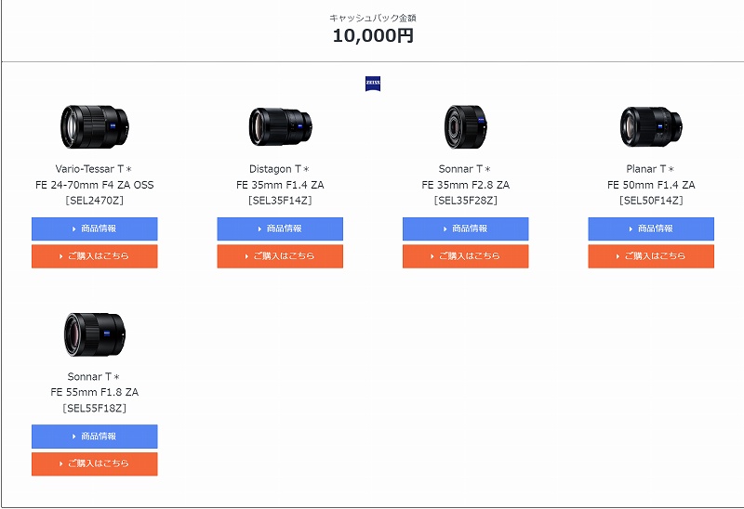The width and height of the screenshot is (744, 509).
Task: Click ご購入はこちら for SEL2470Z
Action: click(x=95, y=256)
